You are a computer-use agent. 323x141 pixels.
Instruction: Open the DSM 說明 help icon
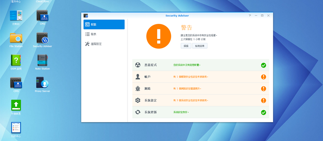click(x=16, y=60)
